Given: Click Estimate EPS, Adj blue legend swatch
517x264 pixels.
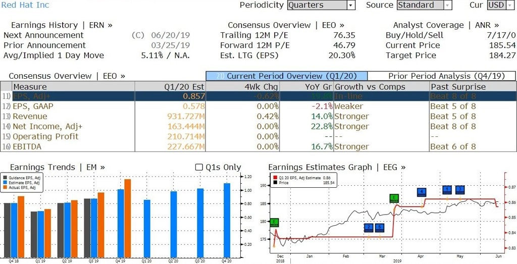Looking at the screenshot, I should click(6, 183).
